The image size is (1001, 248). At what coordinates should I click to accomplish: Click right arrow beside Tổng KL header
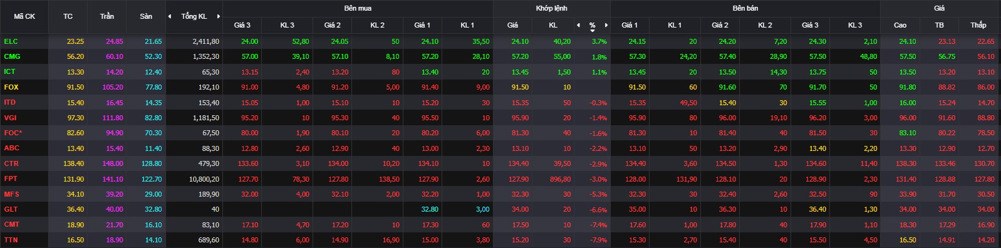pyautogui.click(x=218, y=16)
